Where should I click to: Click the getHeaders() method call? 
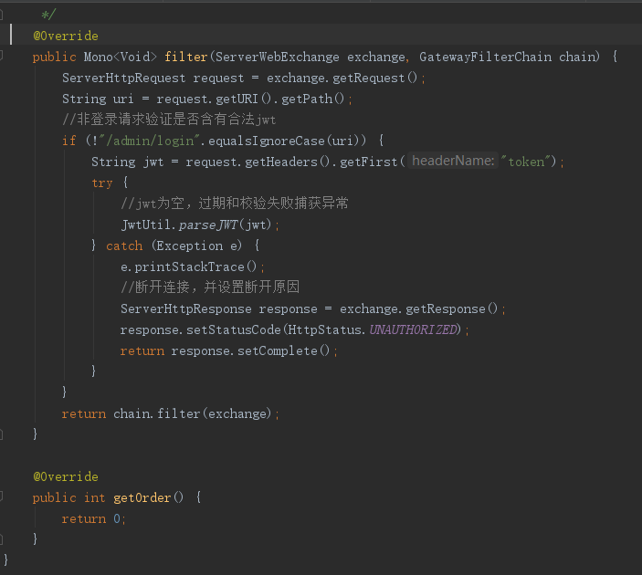coord(288,162)
